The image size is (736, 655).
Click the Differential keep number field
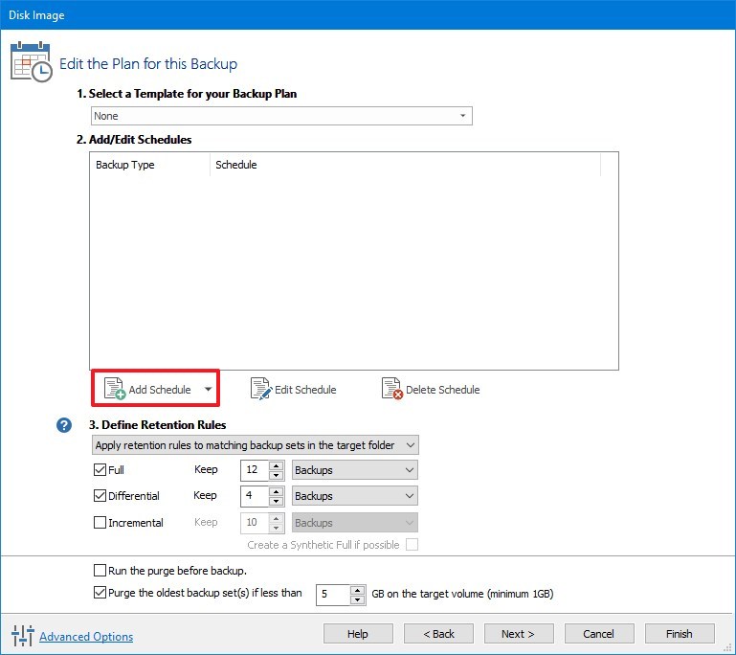(x=255, y=496)
